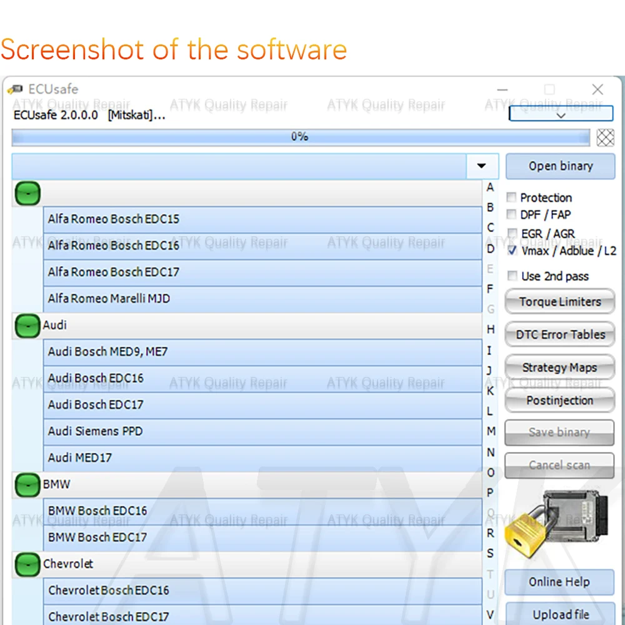The image size is (625, 625).
Task: Select Audi Siemens PPD
Action: [262, 432]
